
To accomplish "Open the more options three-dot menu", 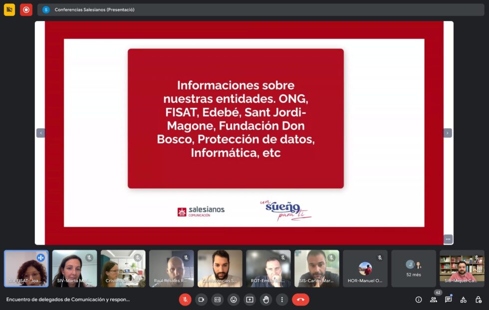I will point(282,300).
